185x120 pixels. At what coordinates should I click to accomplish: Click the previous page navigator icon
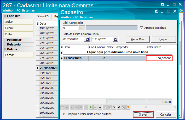[67, 107]
